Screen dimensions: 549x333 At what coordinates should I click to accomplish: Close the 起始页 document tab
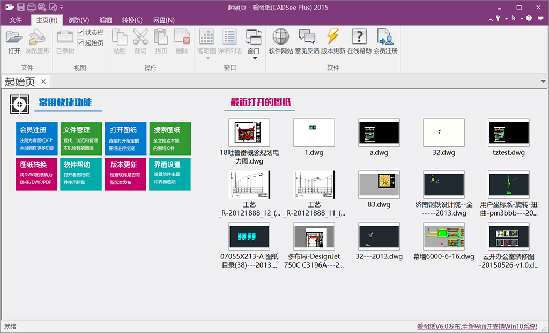(44, 82)
